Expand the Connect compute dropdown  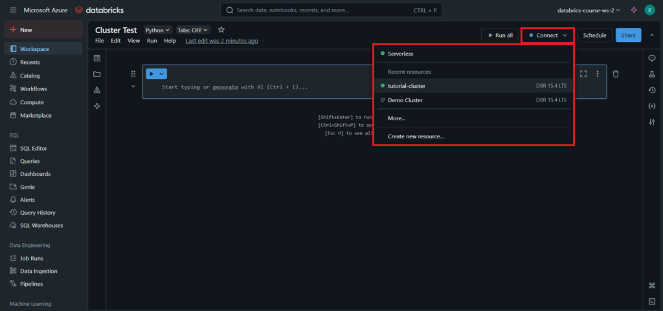click(x=548, y=36)
